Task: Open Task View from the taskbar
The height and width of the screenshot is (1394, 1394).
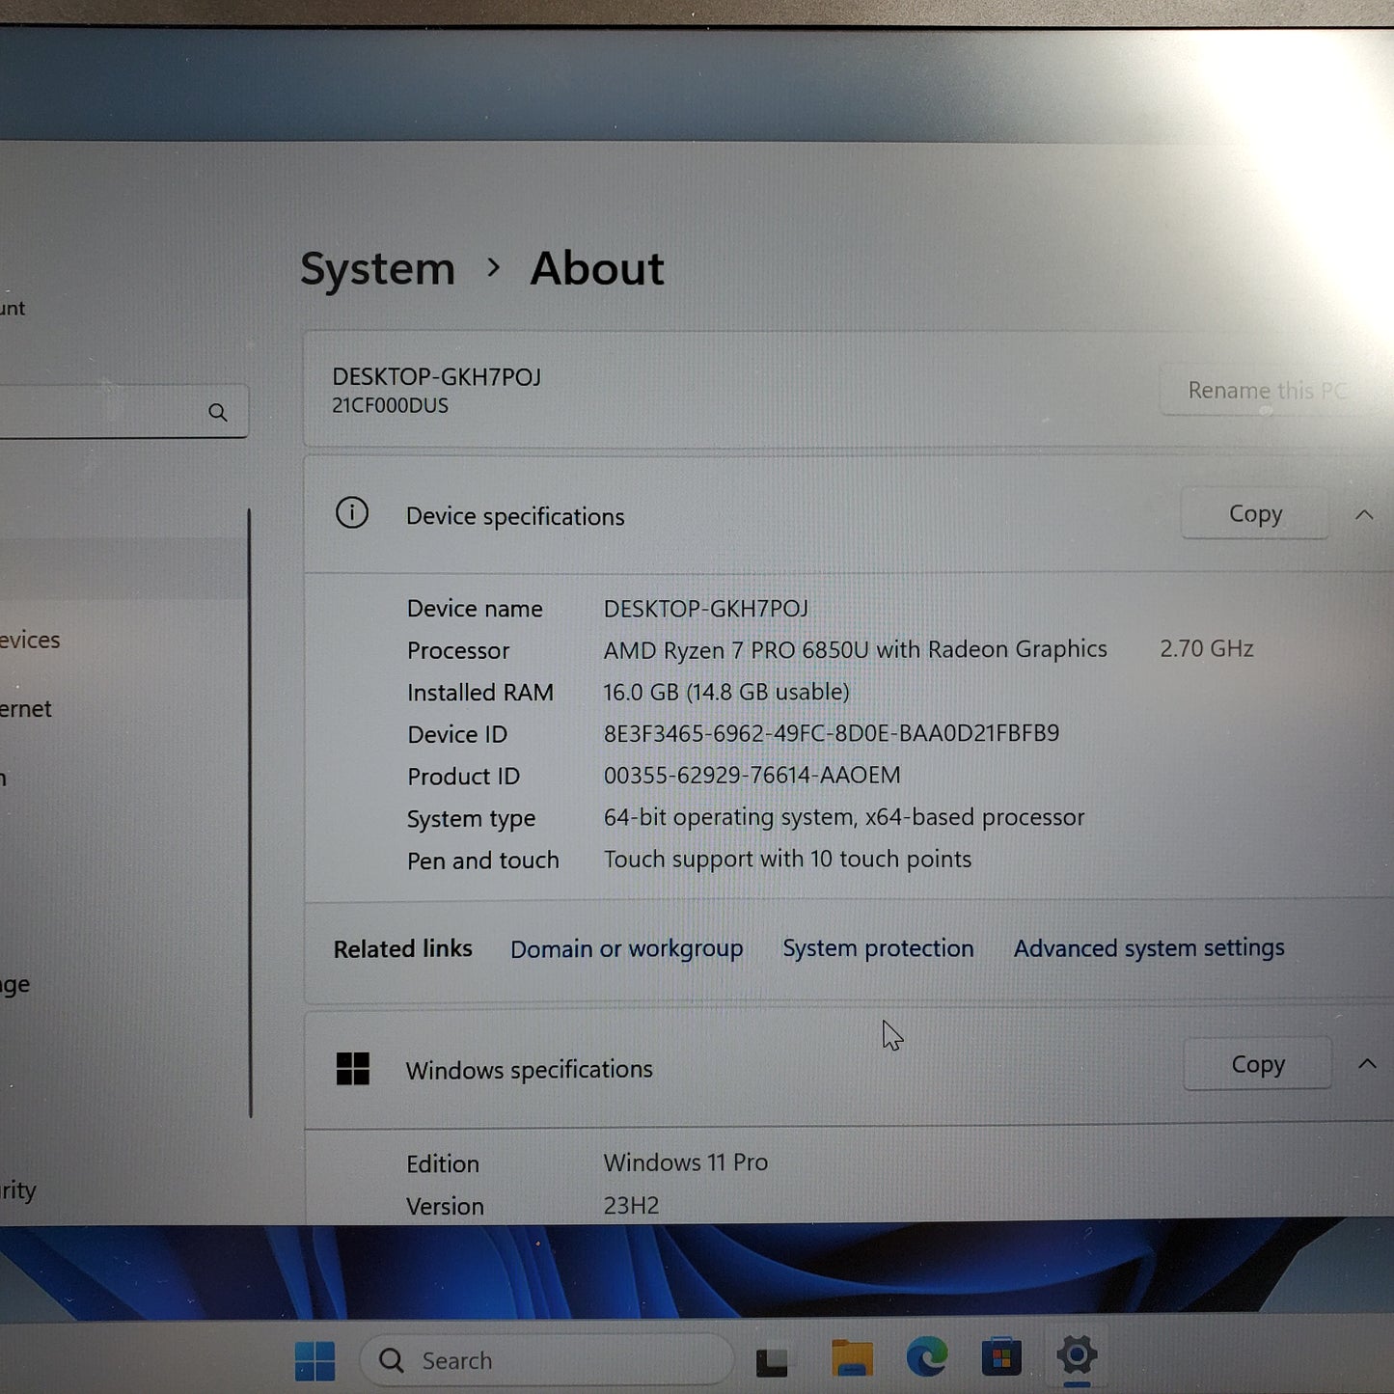Action: tap(772, 1359)
